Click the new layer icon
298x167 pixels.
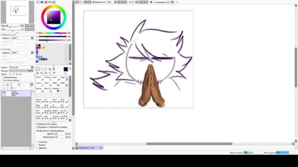3,84
